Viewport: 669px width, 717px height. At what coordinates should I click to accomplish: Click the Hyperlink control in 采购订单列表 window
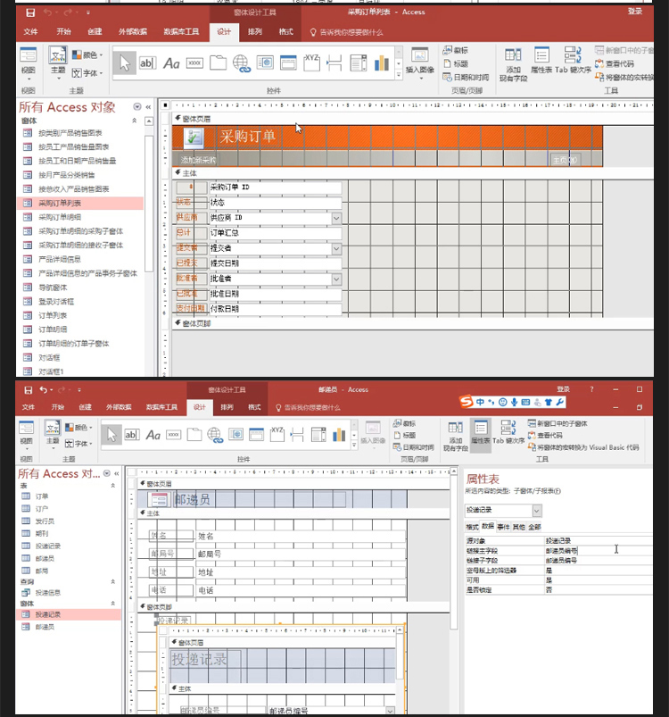point(242,63)
